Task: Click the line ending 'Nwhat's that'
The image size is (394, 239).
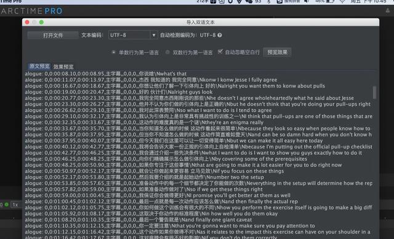Action: coord(105,74)
